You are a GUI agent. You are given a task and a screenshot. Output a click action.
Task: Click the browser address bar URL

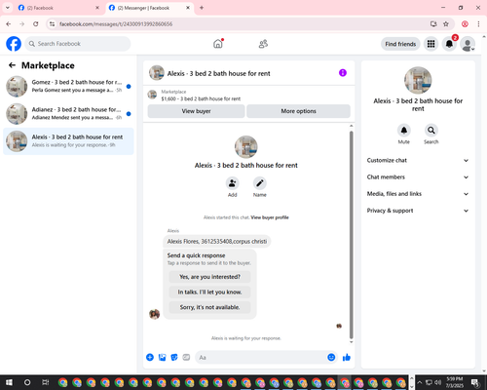click(116, 24)
